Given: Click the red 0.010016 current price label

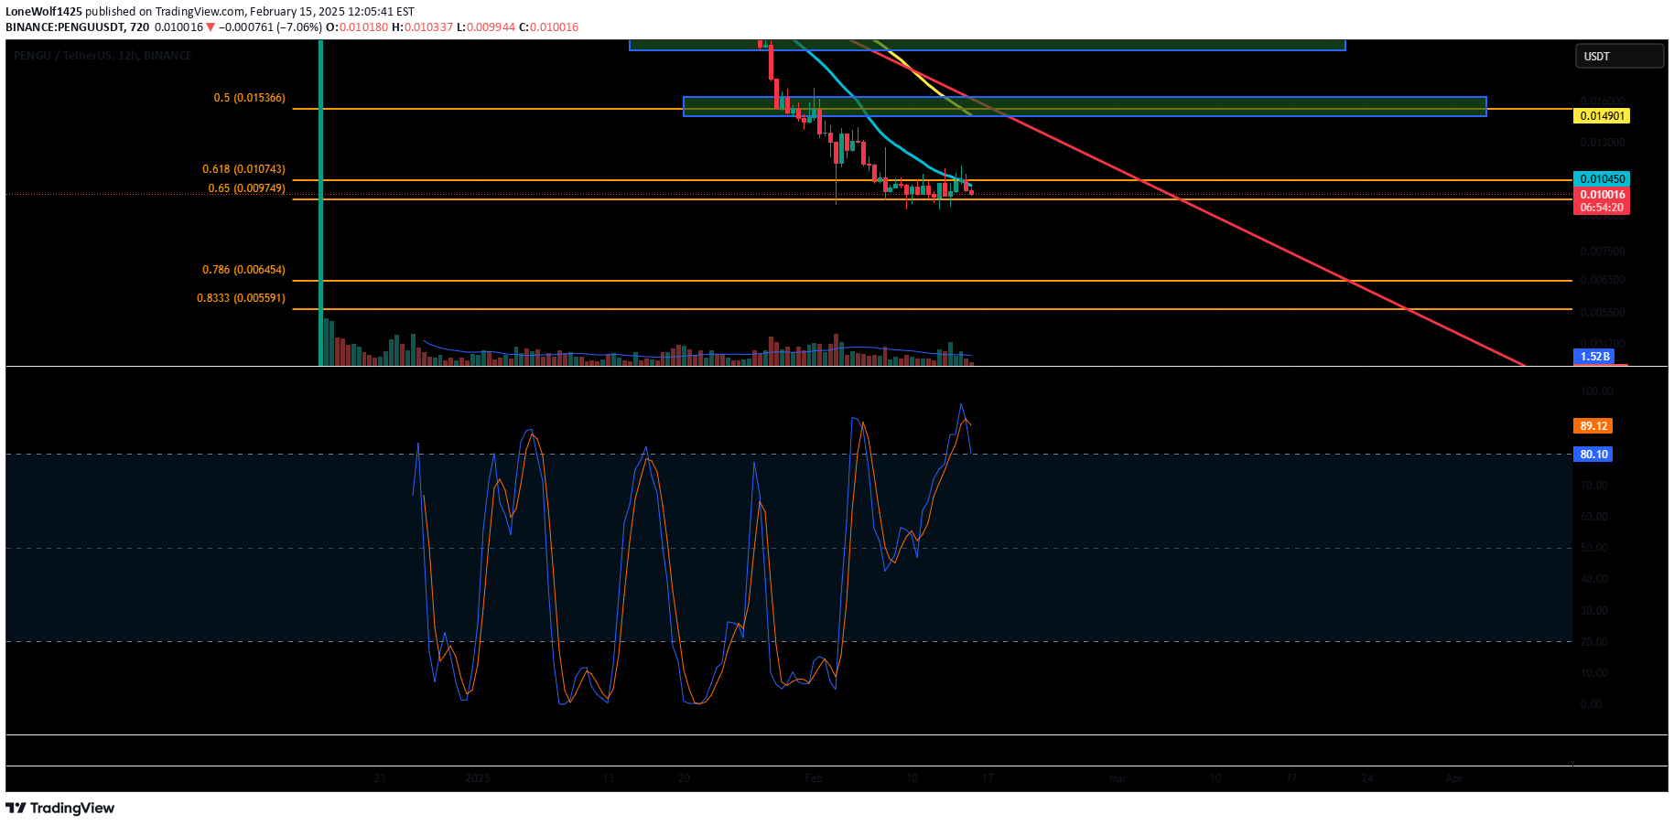Looking at the screenshot, I should click(x=1602, y=195).
